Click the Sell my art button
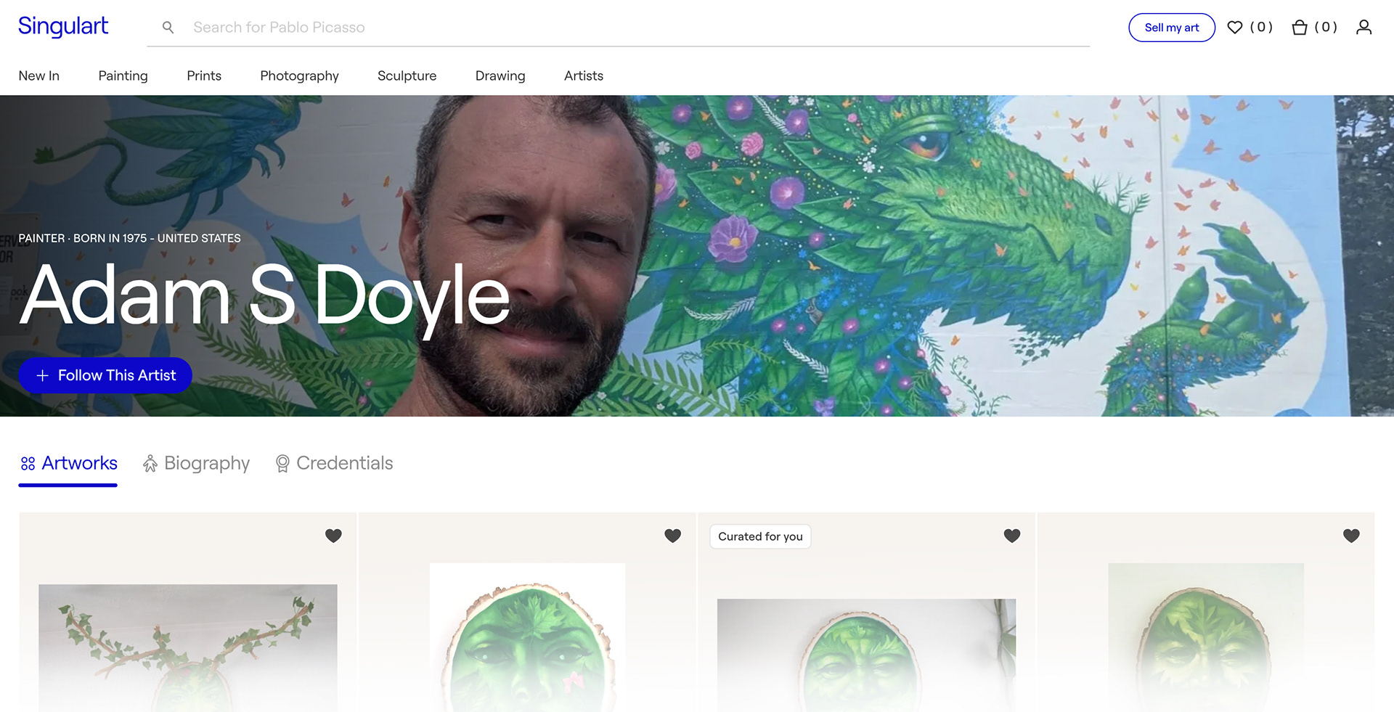The image size is (1394, 712). pos(1172,28)
